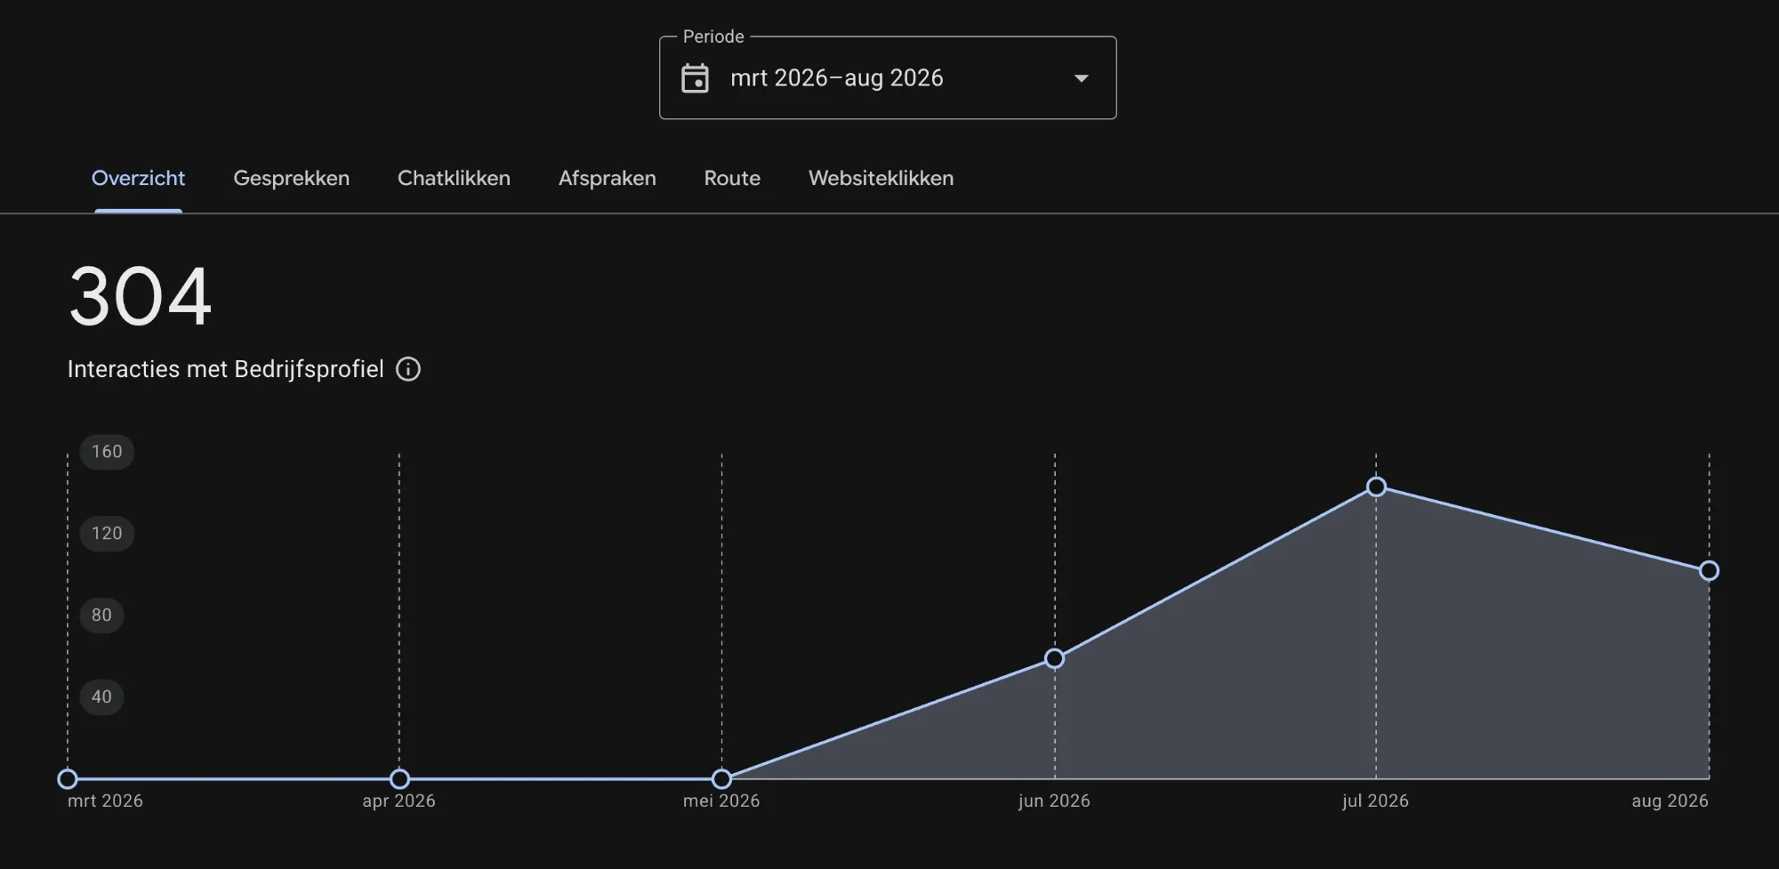Image resolution: width=1779 pixels, height=869 pixels.
Task: Click the calendar icon in the Periode field
Action: click(x=695, y=78)
